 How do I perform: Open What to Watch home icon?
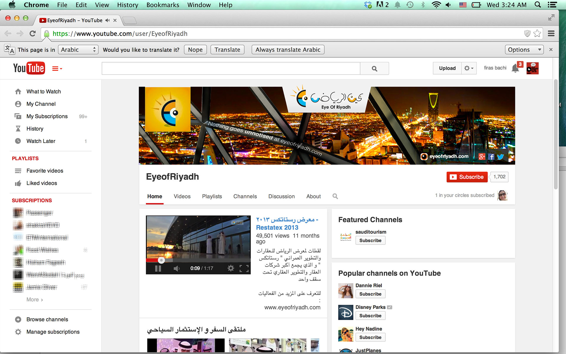coord(18,91)
